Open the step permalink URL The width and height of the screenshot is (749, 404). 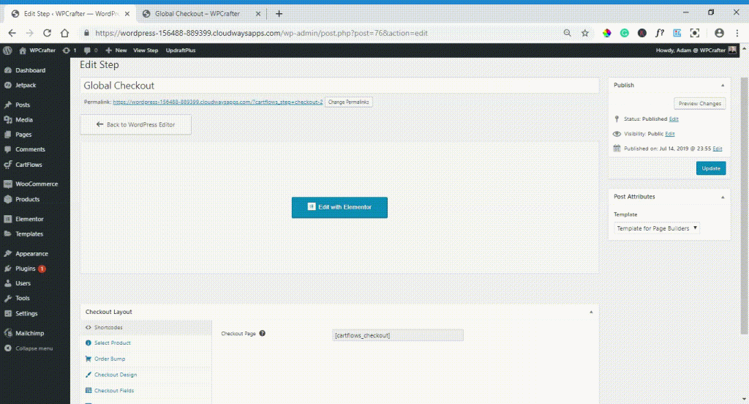218,102
